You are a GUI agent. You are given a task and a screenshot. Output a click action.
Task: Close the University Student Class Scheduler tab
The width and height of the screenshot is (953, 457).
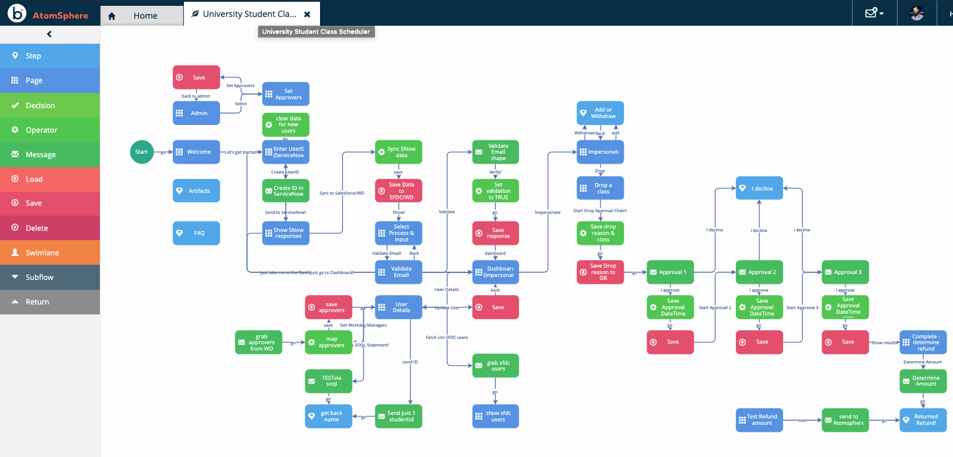[x=307, y=14]
